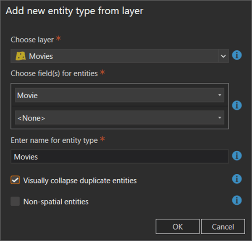Uncheck Visually collapse duplicate entities checkbox

pos(16,180)
